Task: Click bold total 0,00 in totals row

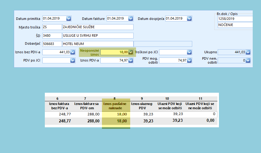Action: pyautogui.click(x=211, y=121)
